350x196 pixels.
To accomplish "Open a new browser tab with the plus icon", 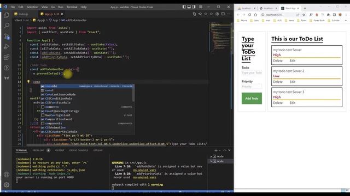I will [305, 8].
